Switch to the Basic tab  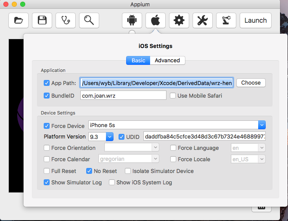pyautogui.click(x=138, y=61)
